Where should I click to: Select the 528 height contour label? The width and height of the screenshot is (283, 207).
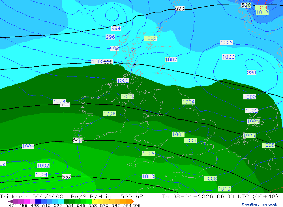(108, 62)
